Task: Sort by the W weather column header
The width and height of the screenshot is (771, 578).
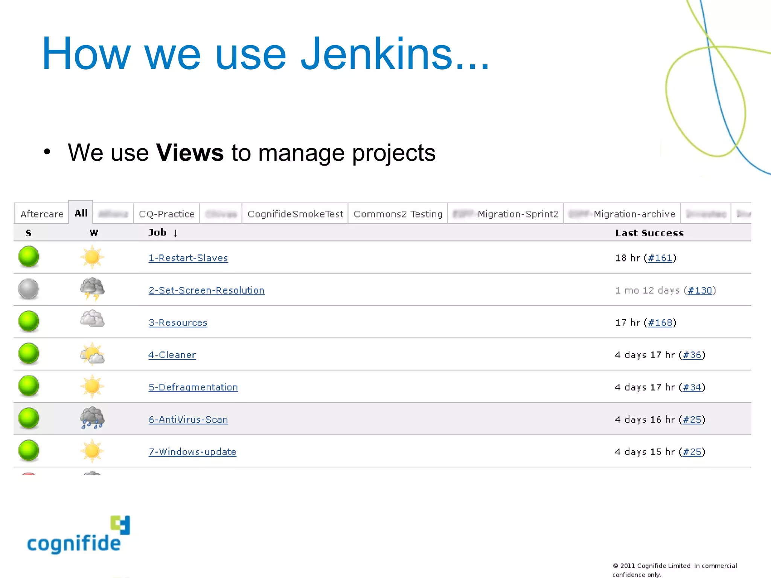Action: pos(94,233)
